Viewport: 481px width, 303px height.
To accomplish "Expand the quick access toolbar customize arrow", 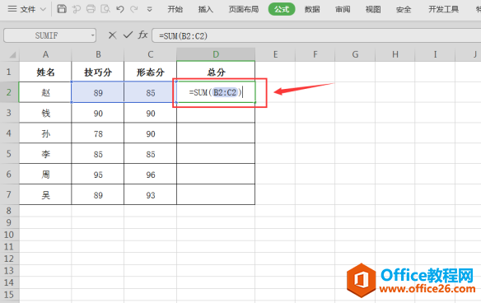I will tap(149, 10).
